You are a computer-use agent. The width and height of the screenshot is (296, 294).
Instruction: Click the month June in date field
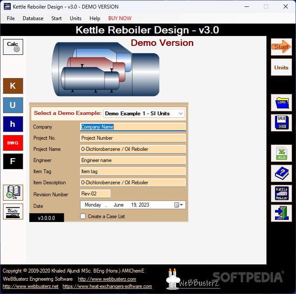click(x=119, y=205)
